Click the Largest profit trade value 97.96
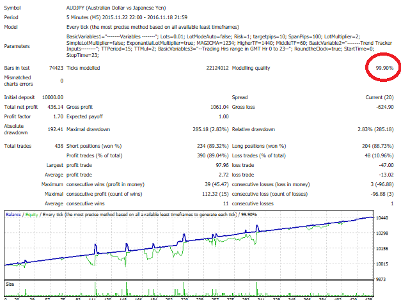The width and height of the screenshot is (401, 300). pos(222,165)
